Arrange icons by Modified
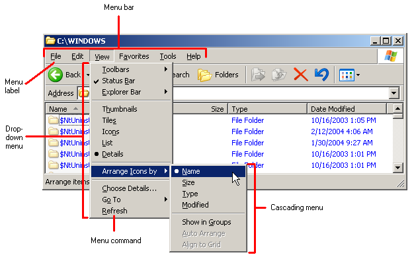Image resolution: width=412 pixels, height=259 pixels. [208, 205]
